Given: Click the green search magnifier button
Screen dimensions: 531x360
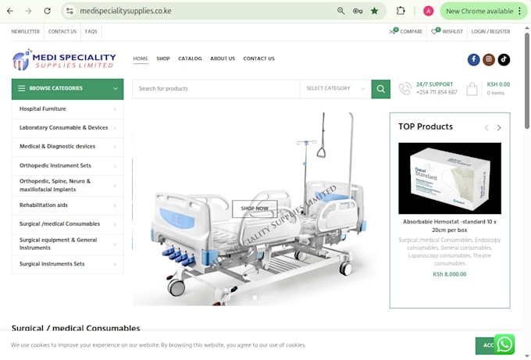Looking at the screenshot, I should [380, 89].
